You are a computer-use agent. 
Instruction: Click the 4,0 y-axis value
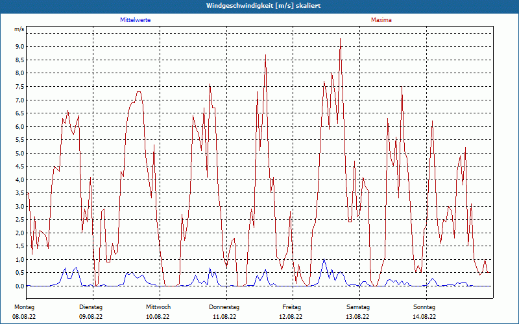20,180
